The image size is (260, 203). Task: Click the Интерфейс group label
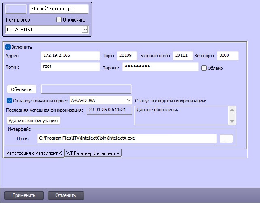click(x=19, y=129)
